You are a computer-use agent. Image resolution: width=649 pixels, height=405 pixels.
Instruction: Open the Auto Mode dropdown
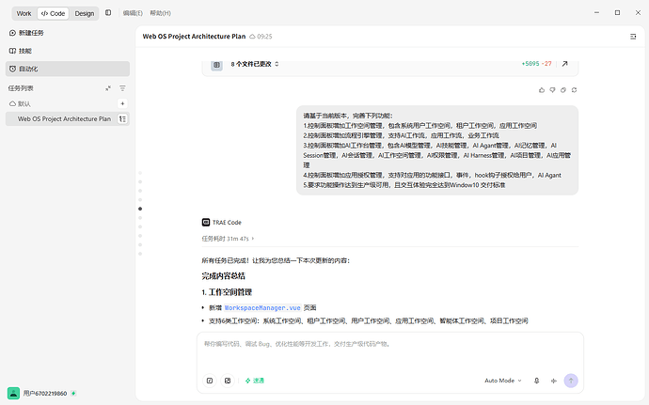(503, 381)
